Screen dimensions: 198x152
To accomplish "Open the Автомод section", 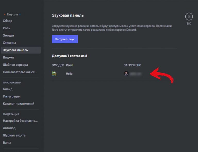I will (x=9, y=128).
